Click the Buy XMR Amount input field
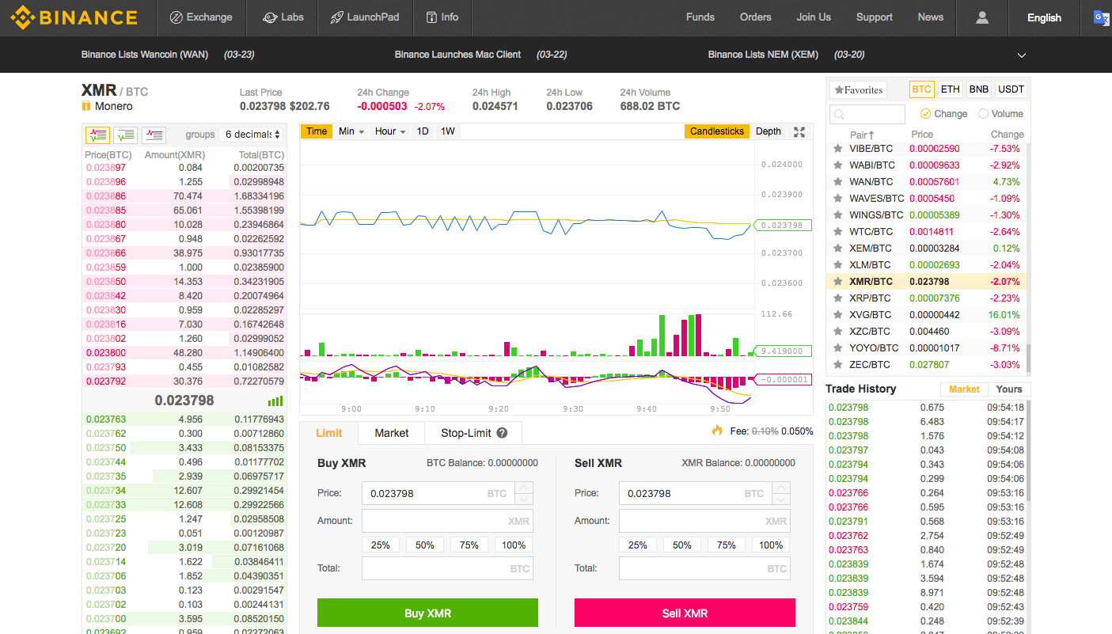Image resolution: width=1112 pixels, height=634 pixels. [447, 521]
